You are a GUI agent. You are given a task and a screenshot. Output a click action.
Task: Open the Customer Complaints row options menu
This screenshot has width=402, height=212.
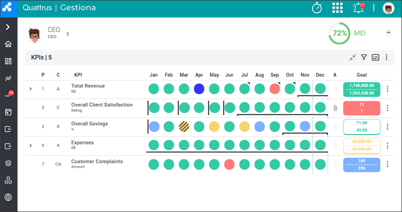coord(387,164)
